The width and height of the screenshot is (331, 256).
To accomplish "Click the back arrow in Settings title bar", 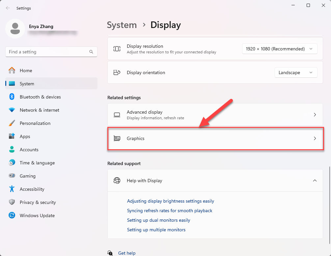I will [8, 8].
